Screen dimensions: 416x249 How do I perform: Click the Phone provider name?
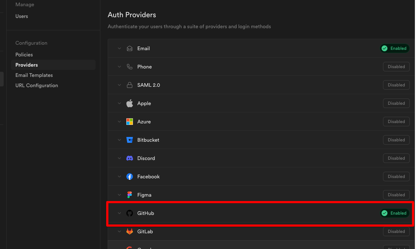point(145,67)
